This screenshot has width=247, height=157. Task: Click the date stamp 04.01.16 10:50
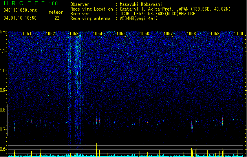tap(20, 18)
